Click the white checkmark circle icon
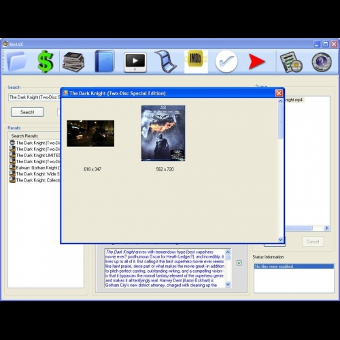The width and height of the screenshot is (340, 340). pos(226,62)
